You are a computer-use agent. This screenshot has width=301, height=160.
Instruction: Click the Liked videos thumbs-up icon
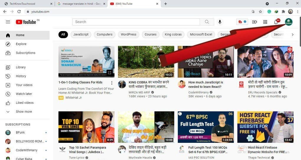8,103
